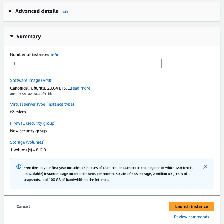Open the Info link for Number of instances
This screenshot has height=224, width=224.
pos(55,55)
